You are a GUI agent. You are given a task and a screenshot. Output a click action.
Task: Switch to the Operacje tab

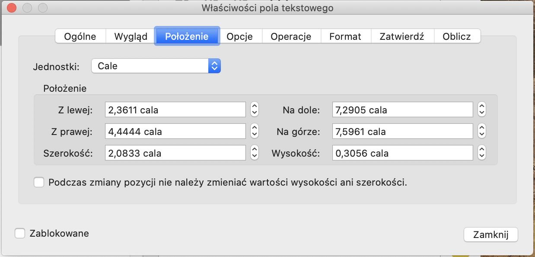pos(291,36)
